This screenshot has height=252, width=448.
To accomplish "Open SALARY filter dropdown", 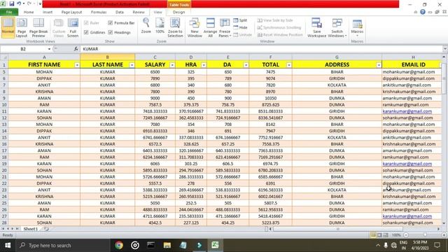I will tap(172, 65).
